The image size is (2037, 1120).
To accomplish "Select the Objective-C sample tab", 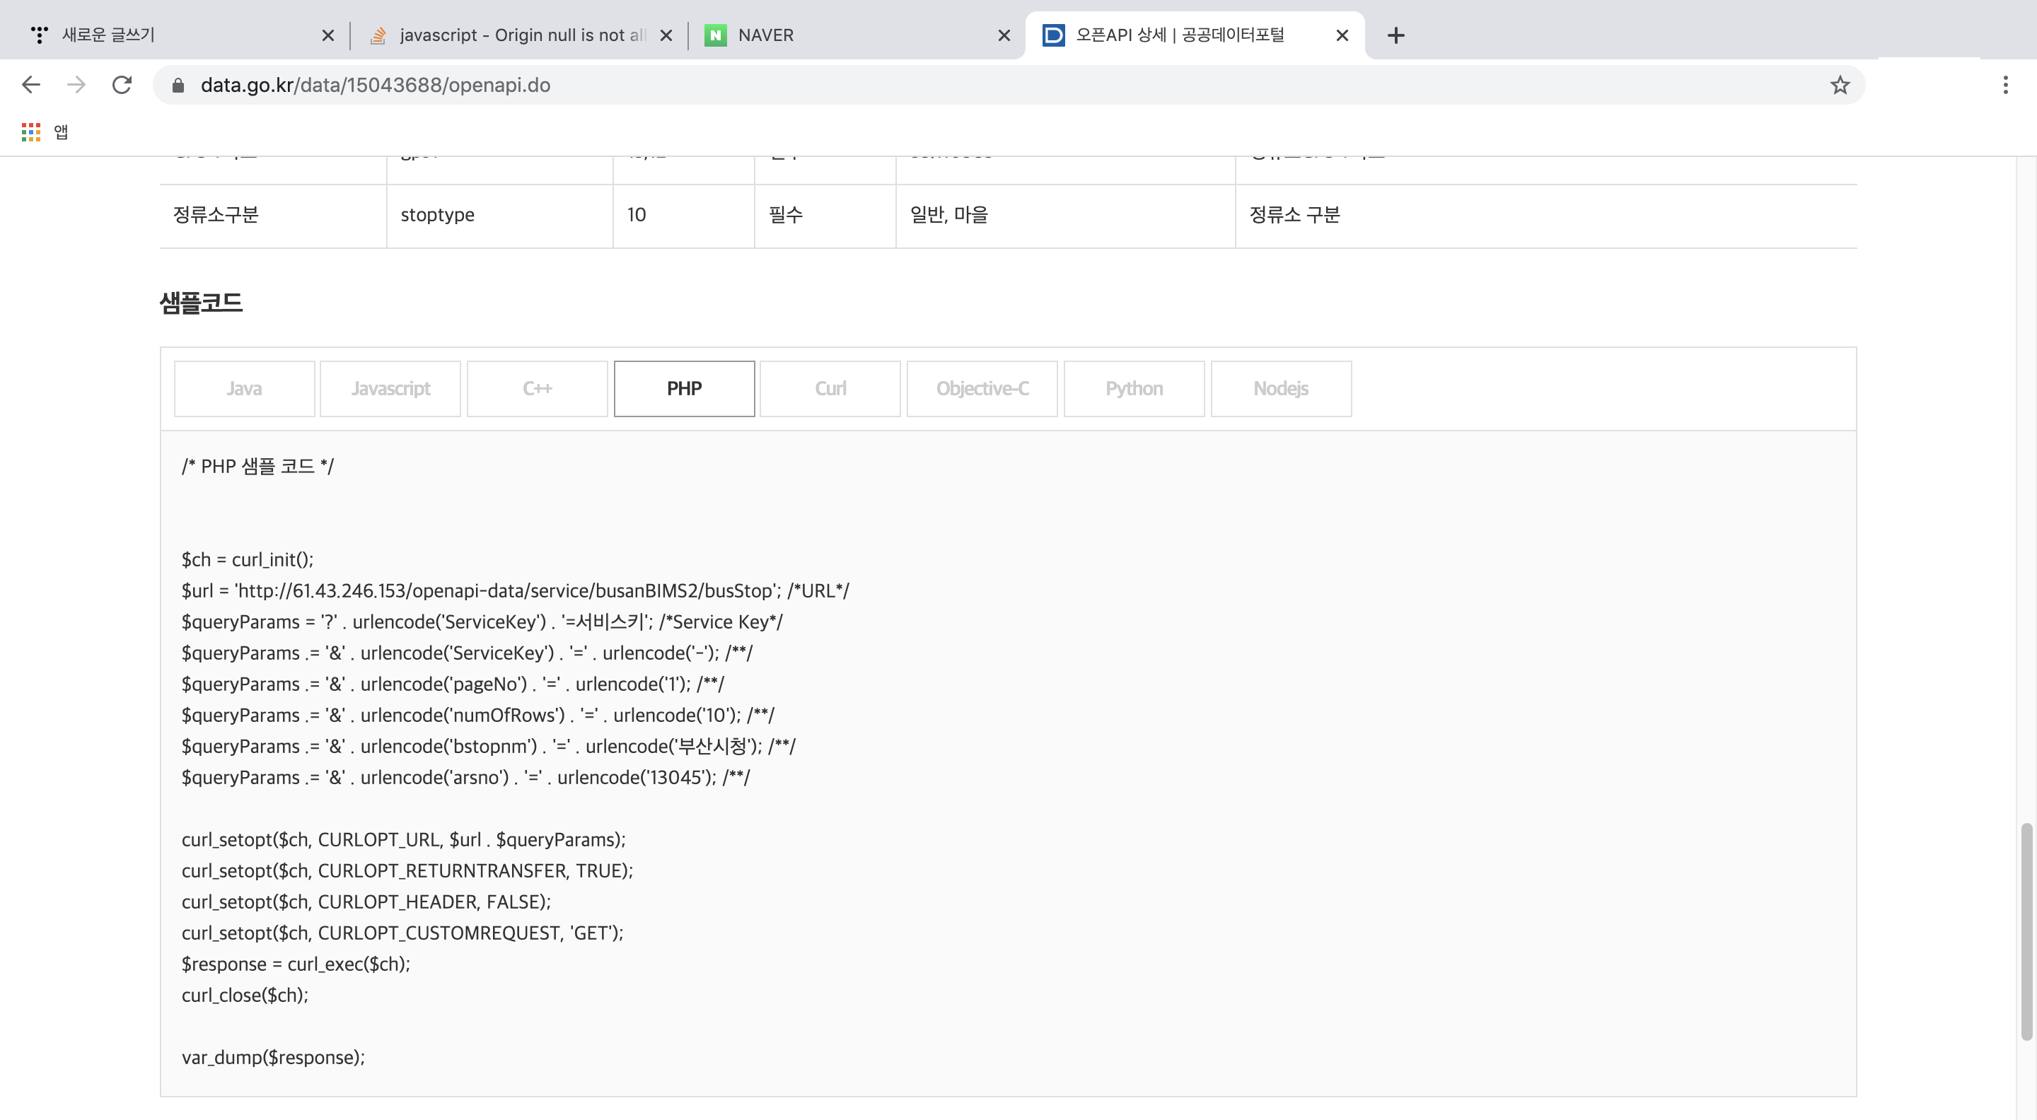I will [982, 388].
